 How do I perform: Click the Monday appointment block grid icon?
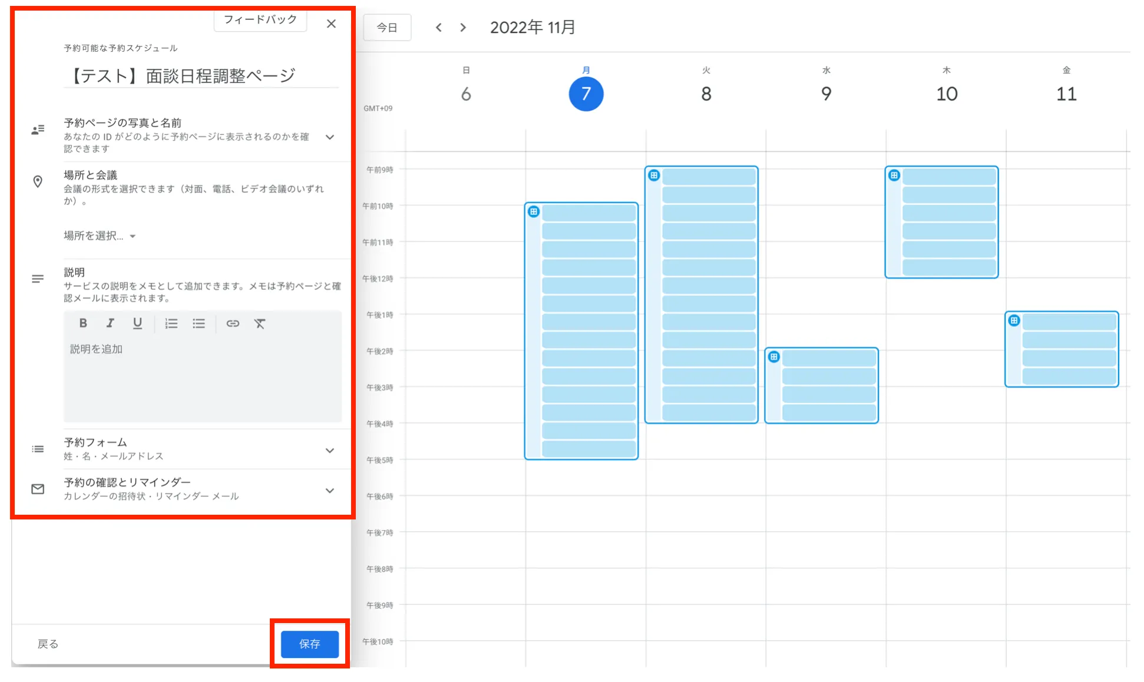click(x=534, y=211)
